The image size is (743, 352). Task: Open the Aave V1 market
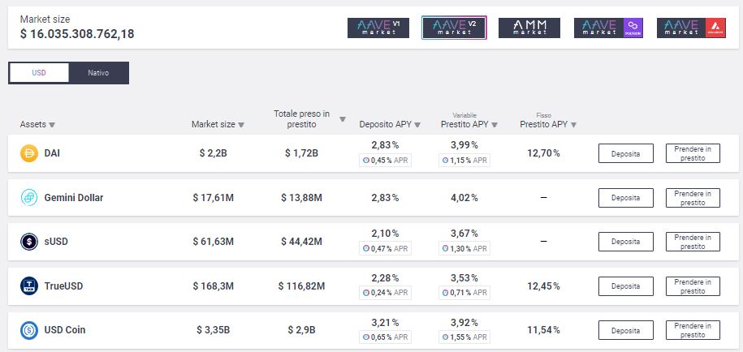(x=378, y=28)
